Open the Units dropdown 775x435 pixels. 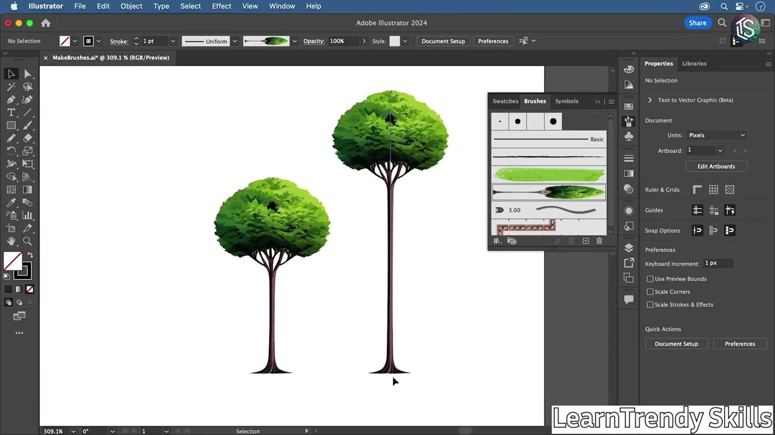[716, 135]
